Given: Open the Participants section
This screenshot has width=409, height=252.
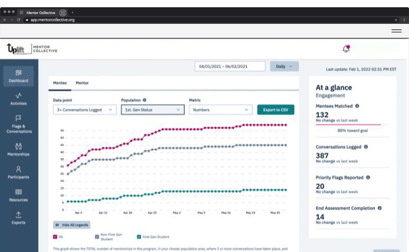Looking at the screenshot, I should (x=19, y=173).
